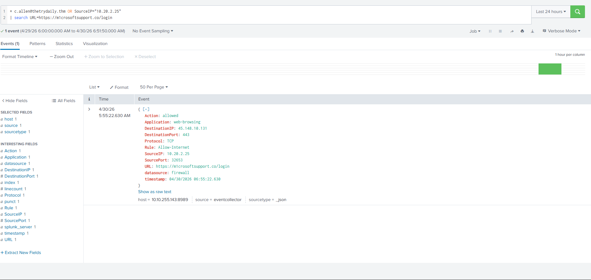Expand the event row chevron
The width and height of the screenshot is (591, 280).
coord(89,109)
